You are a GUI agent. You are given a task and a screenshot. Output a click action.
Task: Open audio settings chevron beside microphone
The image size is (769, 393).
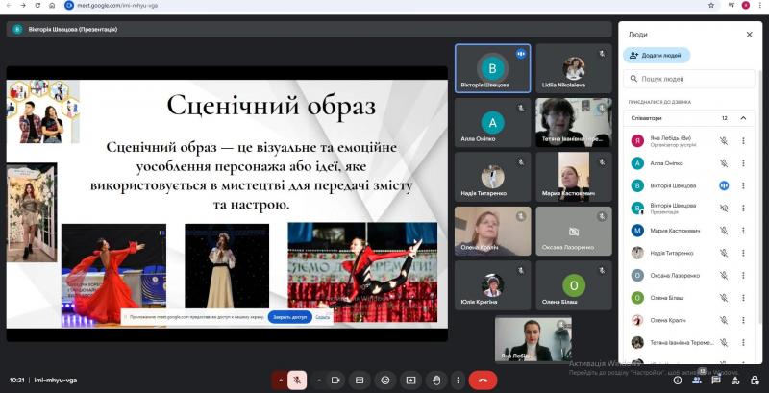click(x=280, y=381)
